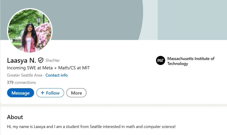Open the More actions dropdown

[76, 93]
